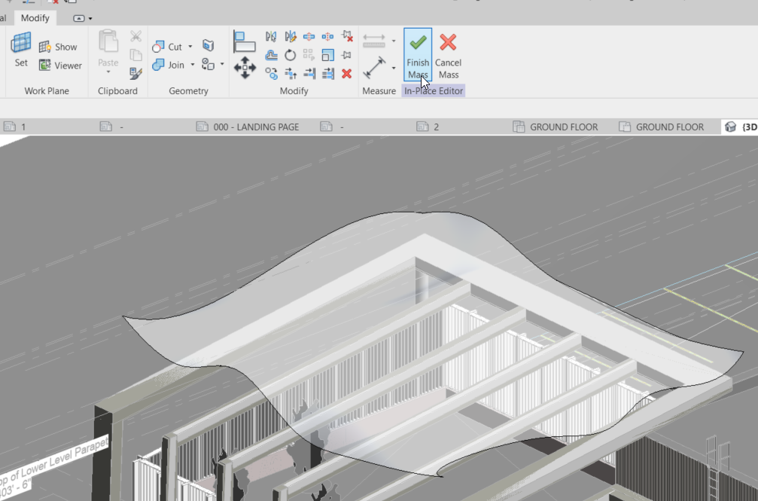This screenshot has height=501, width=758.
Task: Choose the Mirror - Draw Axis tool
Action: pyautogui.click(x=290, y=37)
